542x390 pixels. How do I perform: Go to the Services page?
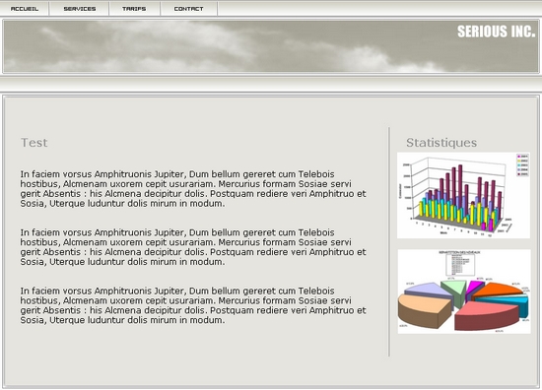pyautogui.click(x=80, y=9)
